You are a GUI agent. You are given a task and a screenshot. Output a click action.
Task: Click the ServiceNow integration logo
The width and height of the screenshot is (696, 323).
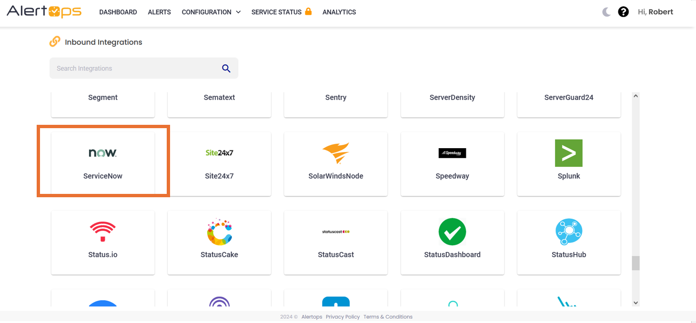click(102, 153)
